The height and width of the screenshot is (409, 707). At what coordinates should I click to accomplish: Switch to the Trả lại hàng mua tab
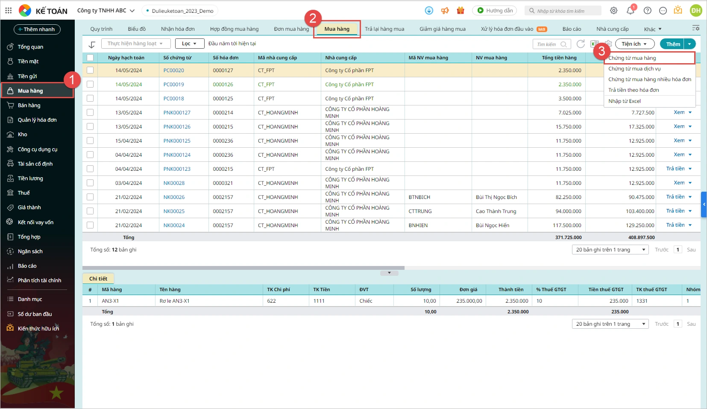(x=384, y=29)
